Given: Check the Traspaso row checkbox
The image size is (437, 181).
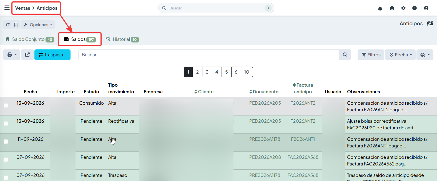Looking at the screenshot, I should 6,178.
